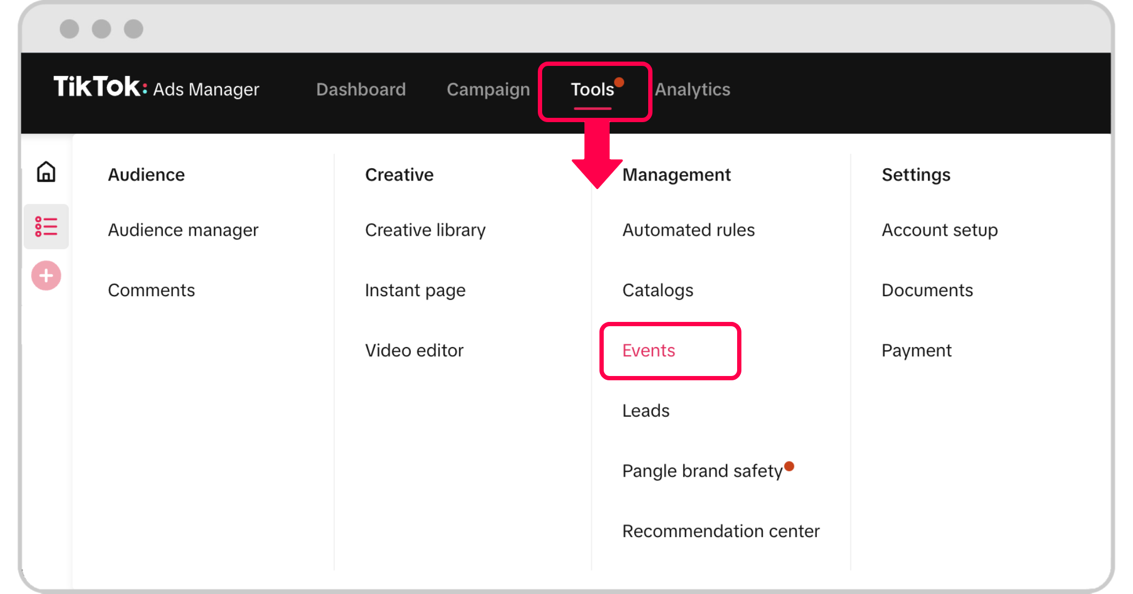Select Comments under Audience
This screenshot has height=594, width=1133.
pos(152,290)
